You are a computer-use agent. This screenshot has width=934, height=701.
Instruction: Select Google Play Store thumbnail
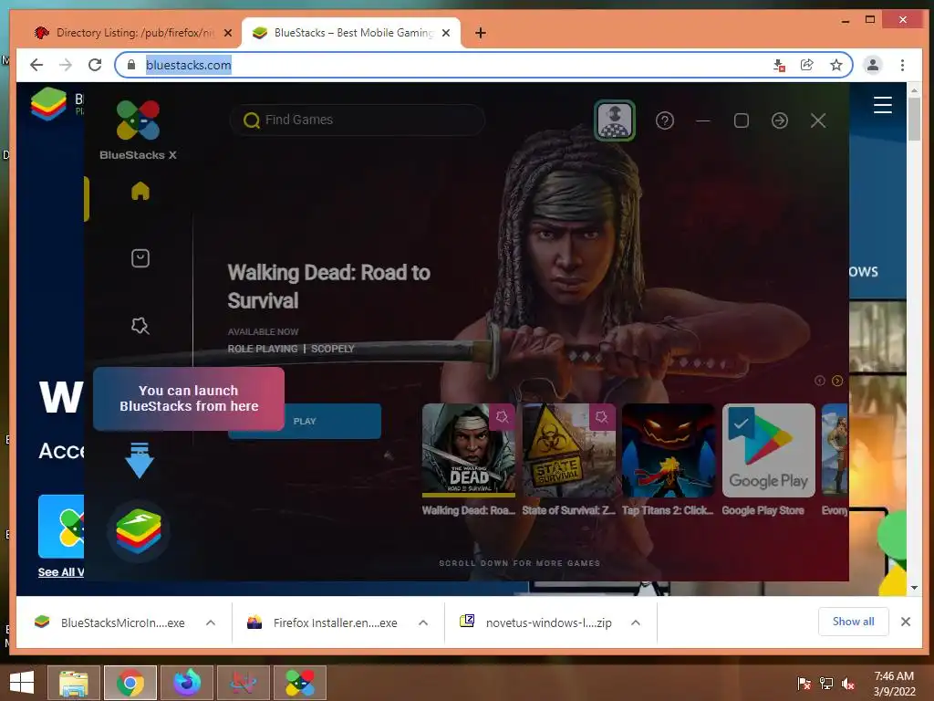(x=768, y=451)
